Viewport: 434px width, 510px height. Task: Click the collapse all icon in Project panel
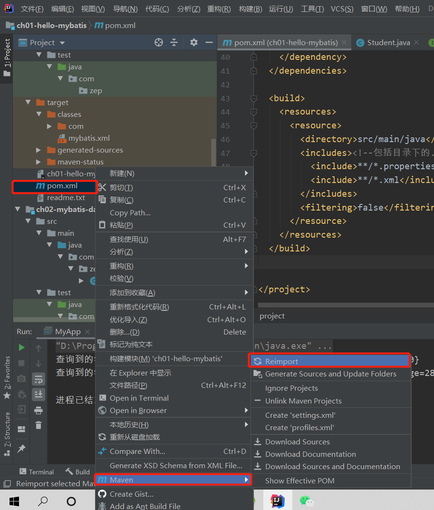pos(174,43)
